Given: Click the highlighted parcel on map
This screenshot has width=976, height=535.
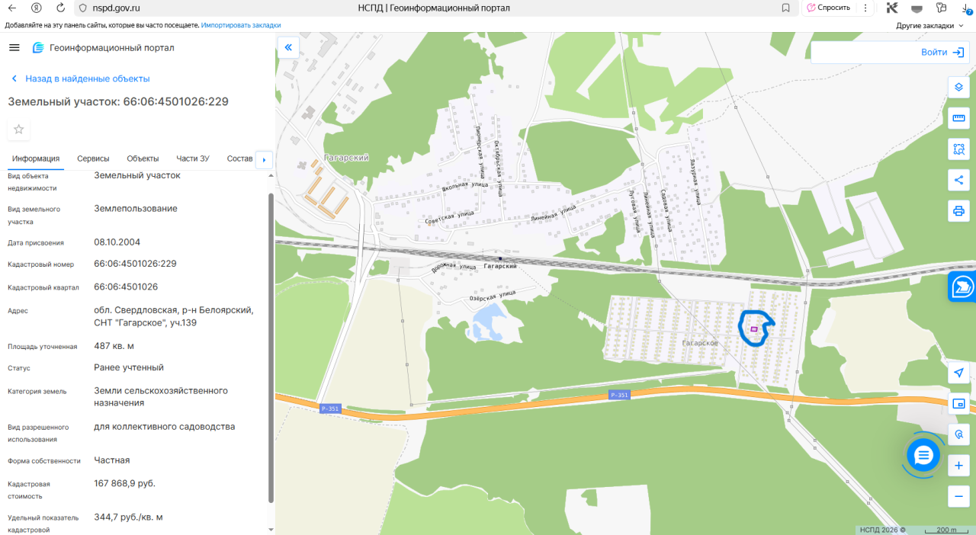Looking at the screenshot, I should tap(754, 329).
